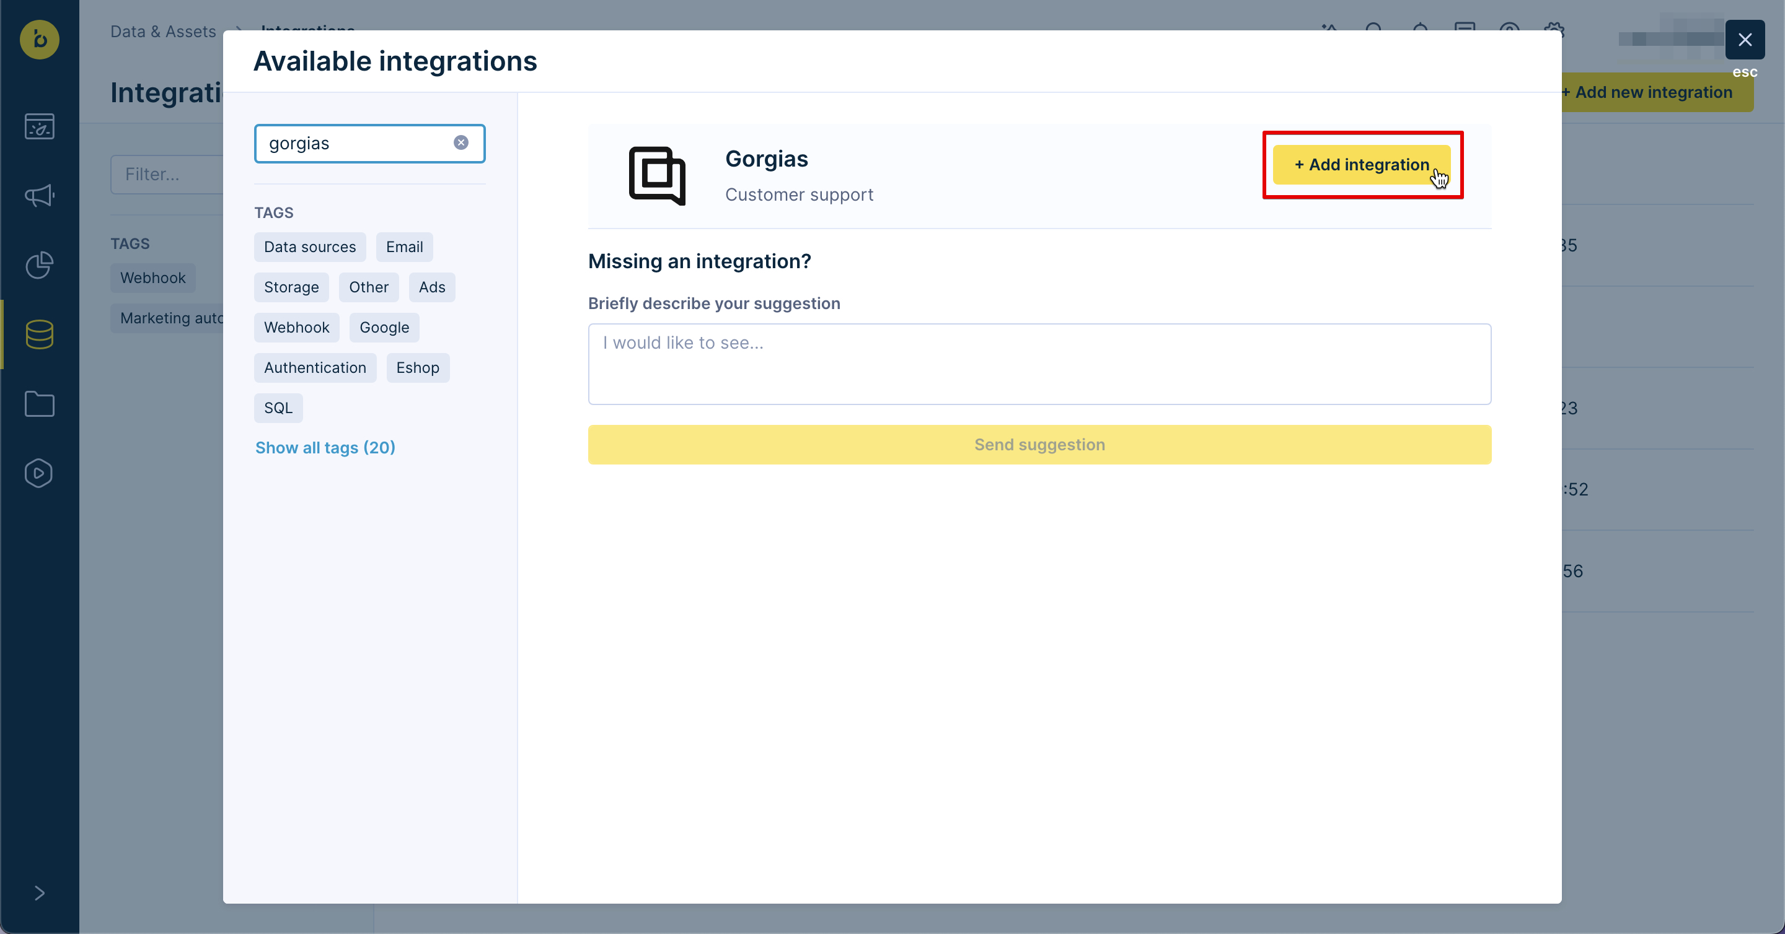Select the Marketing automation tag on background page
This screenshot has width=1785, height=934.
[x=167, y=318]
